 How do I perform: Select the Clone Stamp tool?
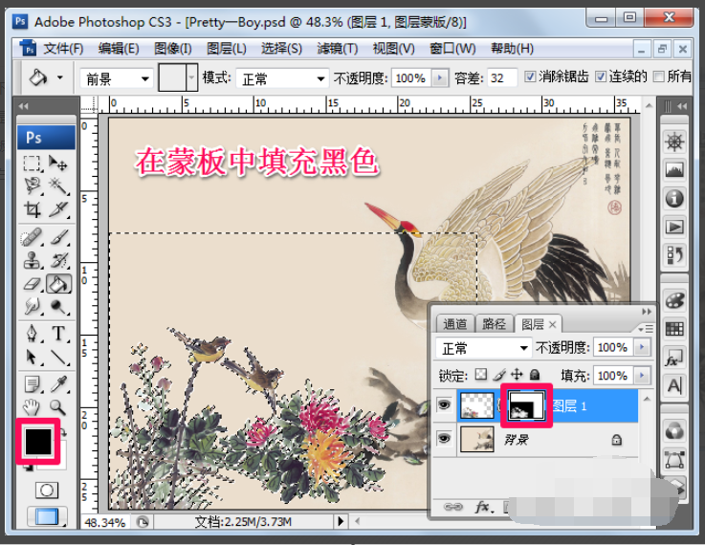point(32,260)
